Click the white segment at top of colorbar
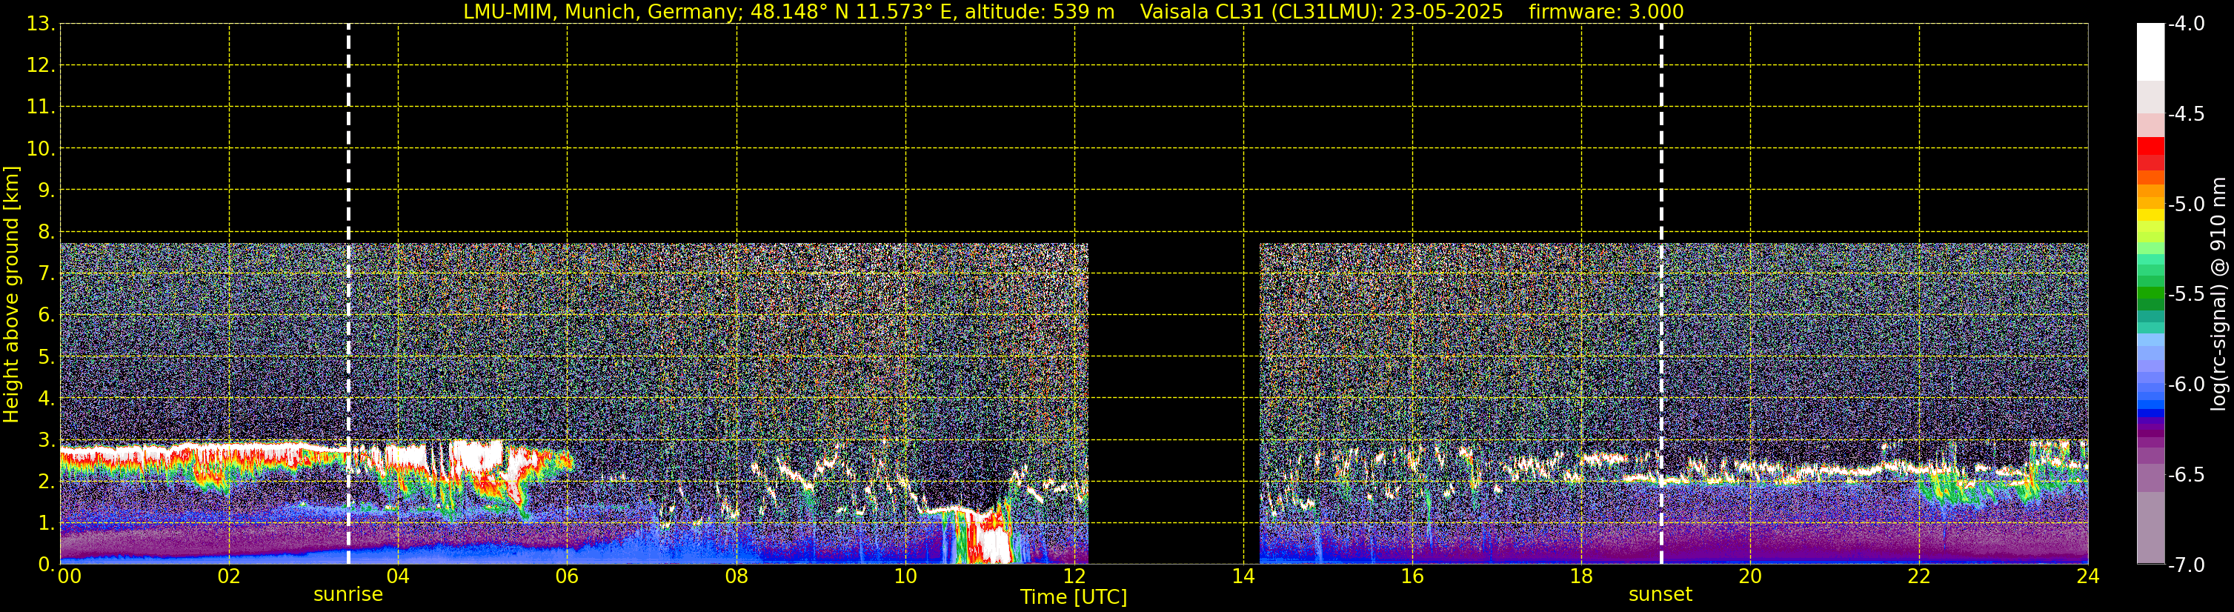Viewport: 2234px width, 612px height. [2150, 52]
